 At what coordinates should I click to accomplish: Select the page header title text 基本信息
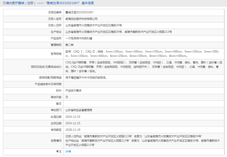[x=88, y=3]
